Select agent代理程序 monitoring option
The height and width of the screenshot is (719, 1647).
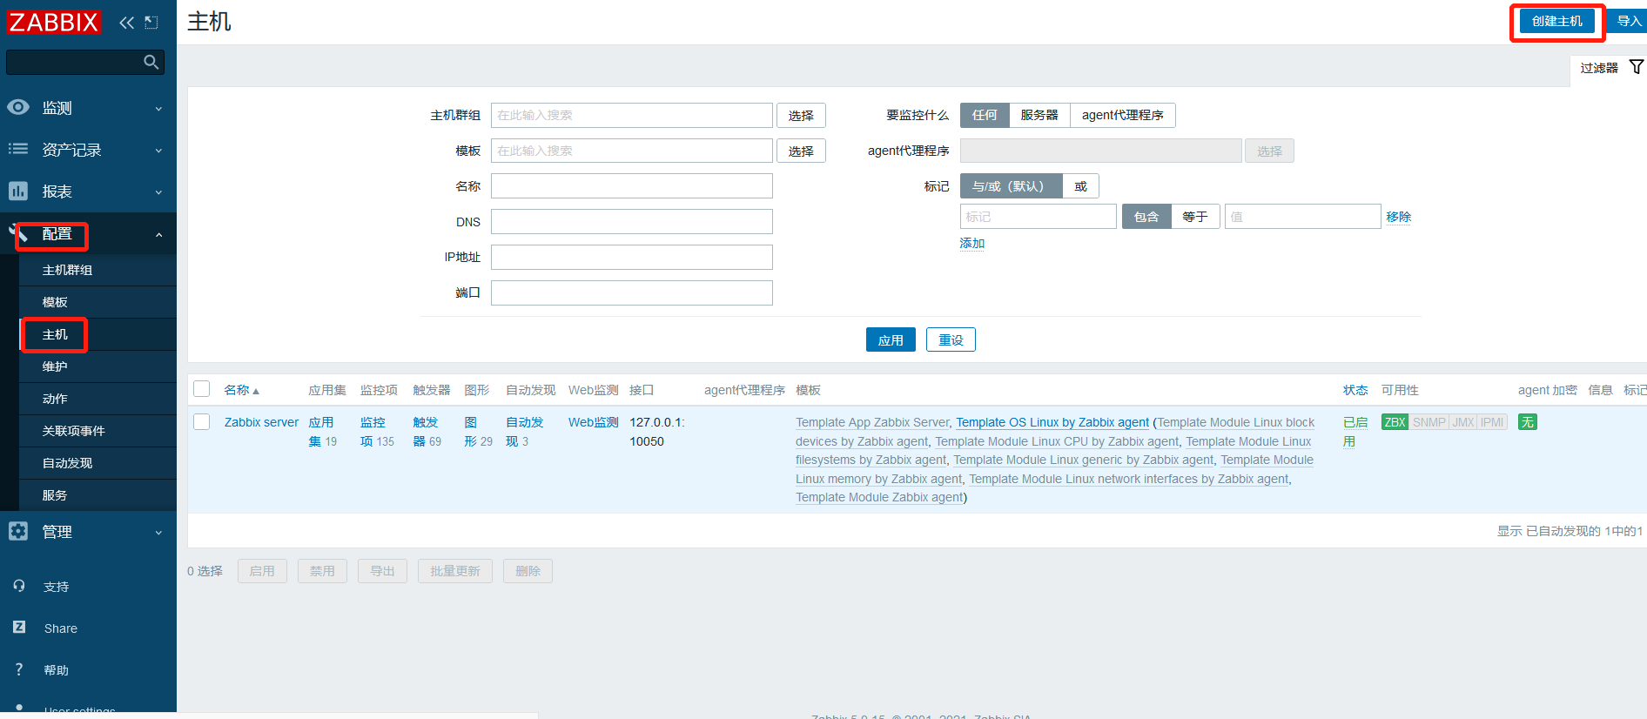click(x=1122, y=115)
